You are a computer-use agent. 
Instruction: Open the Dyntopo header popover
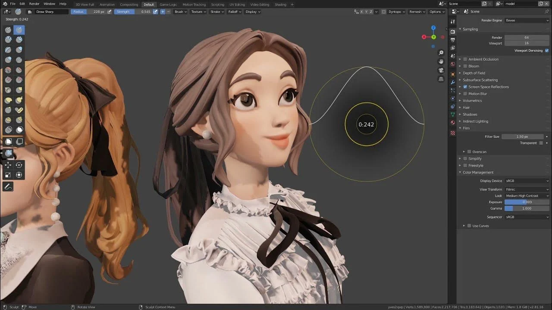point(396,12)
